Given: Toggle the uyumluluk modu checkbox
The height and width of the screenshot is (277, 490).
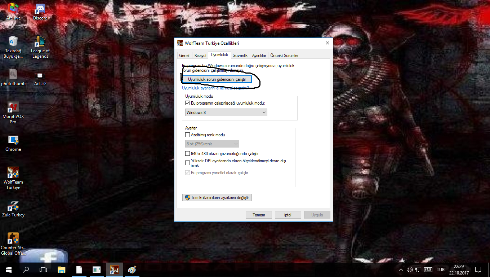Looking at the screenshot, I should pyautogui.click(x=187, y=103).
